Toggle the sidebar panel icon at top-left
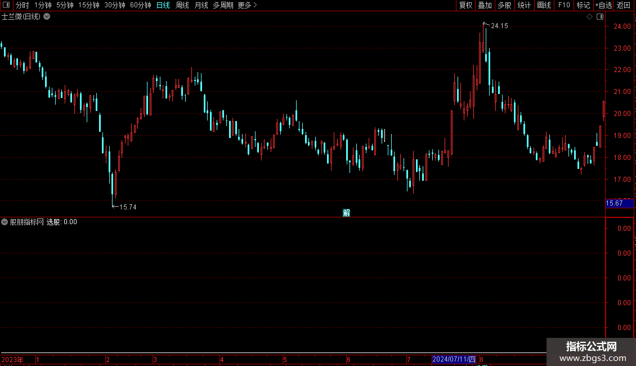This screenshot has height=366, width=636. pyautogui.click(x=6, y=5)
